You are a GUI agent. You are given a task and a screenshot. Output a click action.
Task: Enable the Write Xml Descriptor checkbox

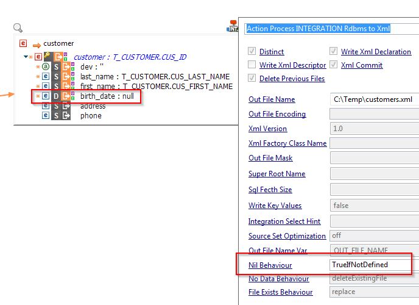(x=252, y=65)
